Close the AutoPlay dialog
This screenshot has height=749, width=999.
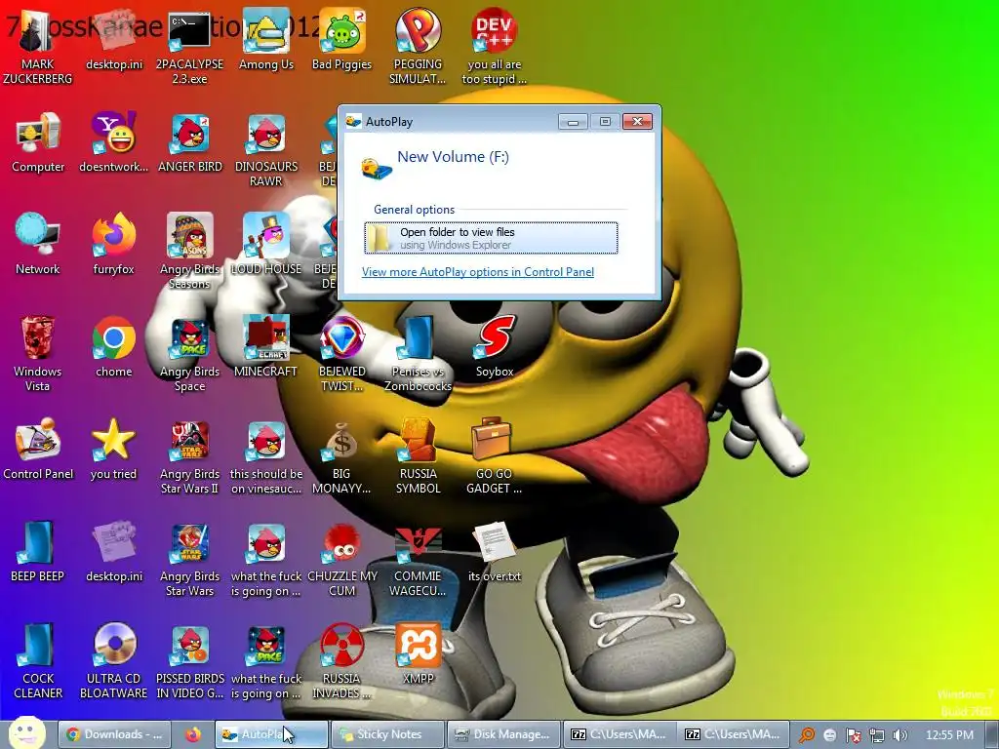637,122
